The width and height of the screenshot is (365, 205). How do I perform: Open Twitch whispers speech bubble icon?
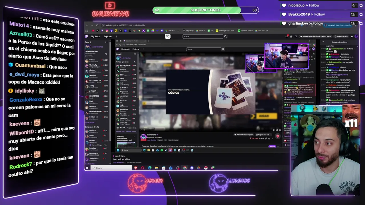(x=296, y=36)
